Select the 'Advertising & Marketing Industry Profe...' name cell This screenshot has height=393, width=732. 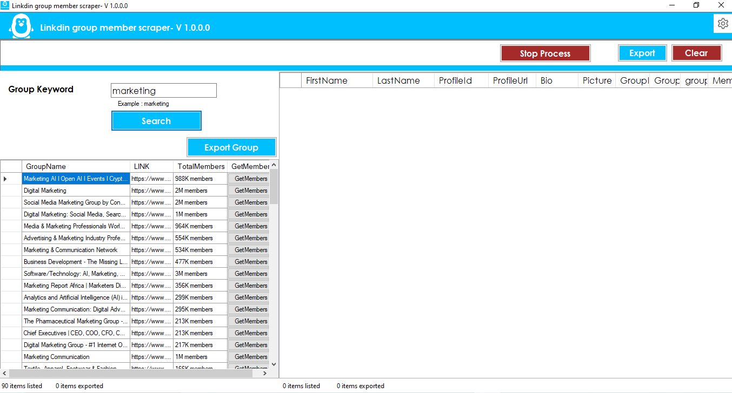pyautogui.click(x=76, y=238)
